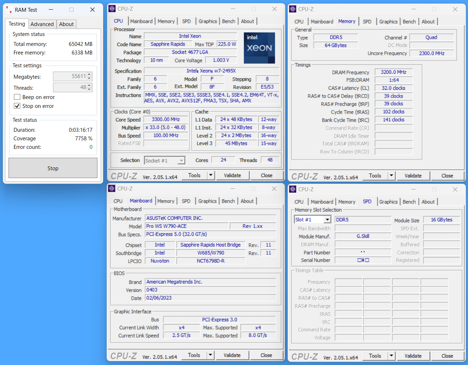This screenshot has height=365, width=468.
Task: Click the Uncore Frequency value '2300.0 MHz'
Action: [x=432, y=53]
